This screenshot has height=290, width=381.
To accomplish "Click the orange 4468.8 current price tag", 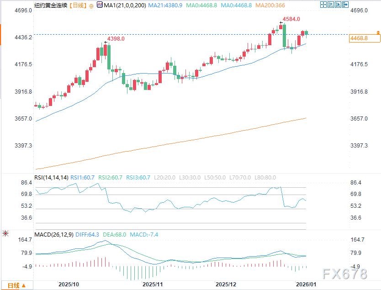I will point(359,39).
